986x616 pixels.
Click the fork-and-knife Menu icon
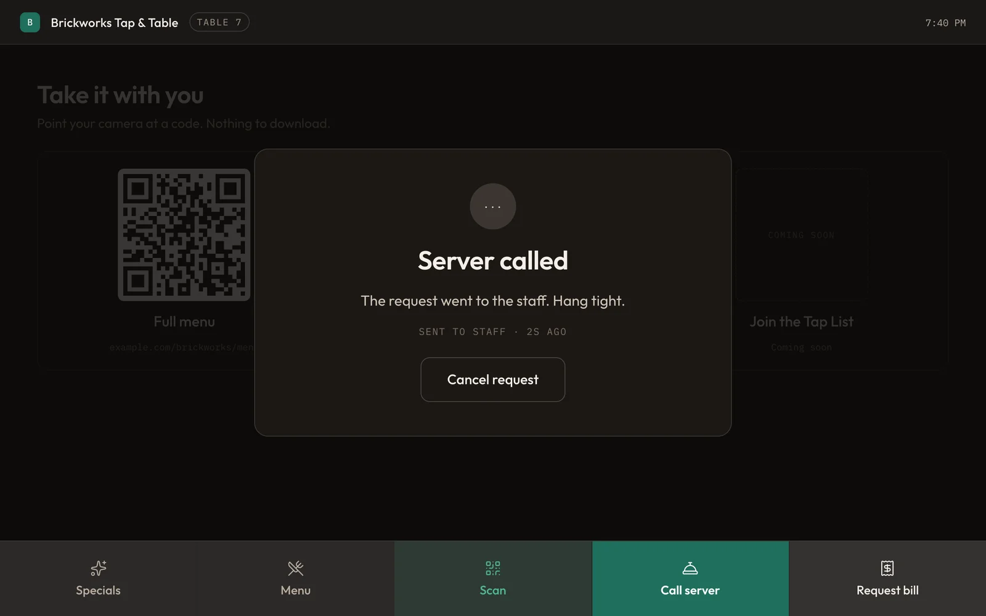[x=296, y=568]
